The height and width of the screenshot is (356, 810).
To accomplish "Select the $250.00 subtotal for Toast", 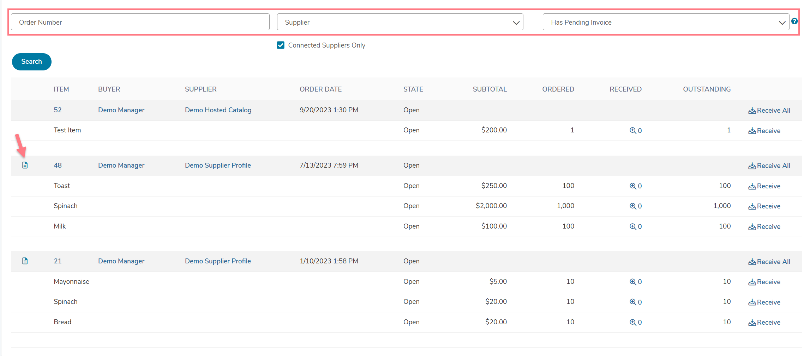I will [494, 186].
